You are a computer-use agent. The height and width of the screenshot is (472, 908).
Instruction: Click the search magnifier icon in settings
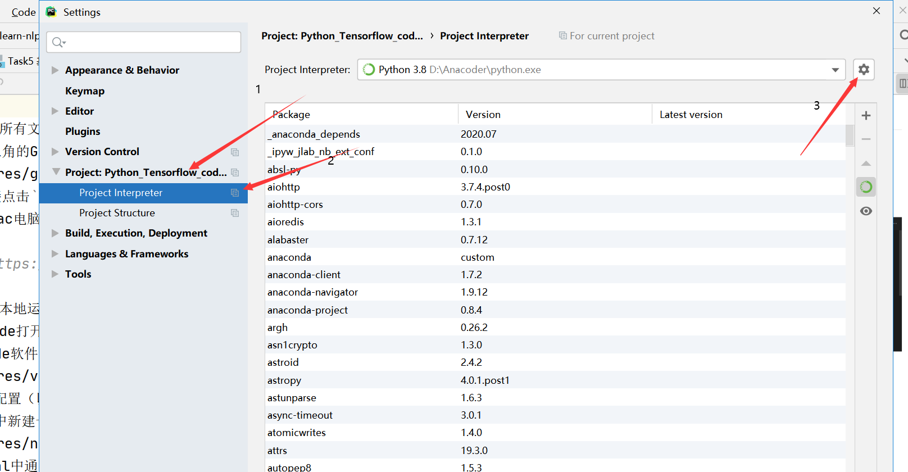coord(58,42)
